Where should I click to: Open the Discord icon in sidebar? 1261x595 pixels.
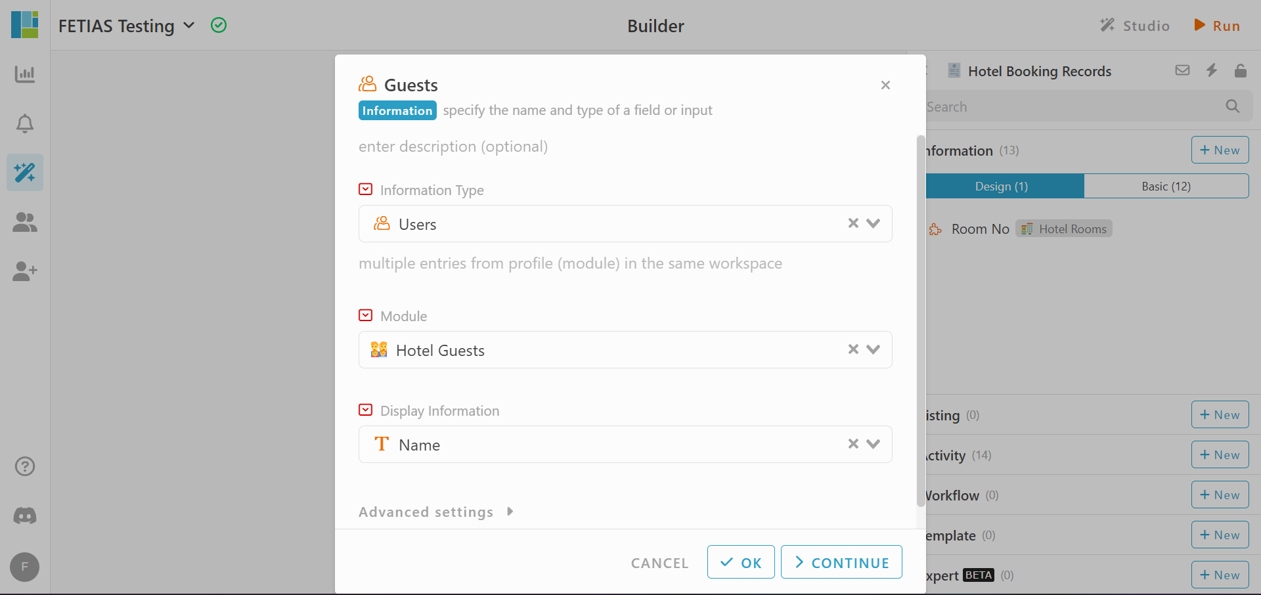tap(25, 516)
